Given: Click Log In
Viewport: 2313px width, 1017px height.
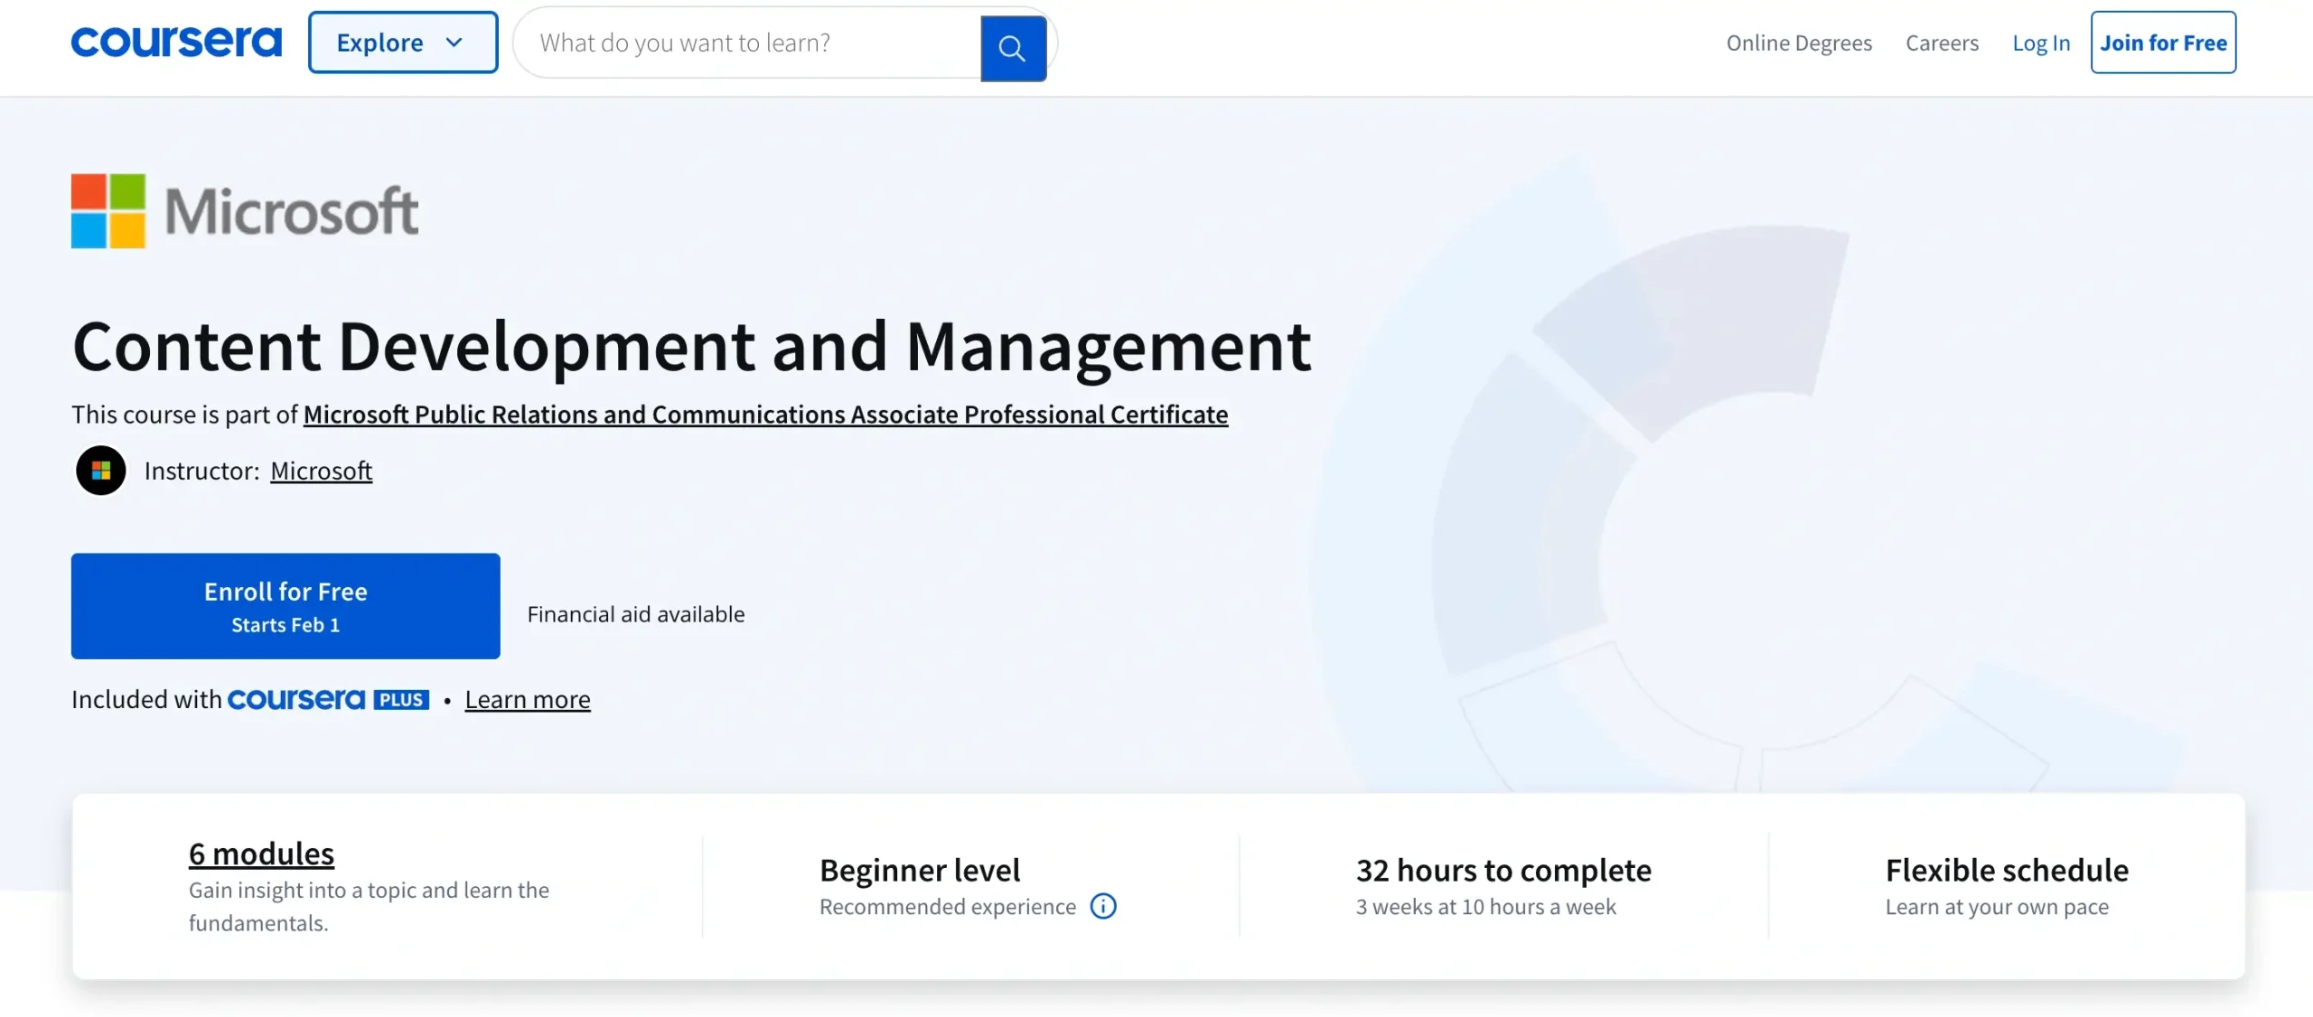Looking at the screenshot, I should (x=2041, y=42).
